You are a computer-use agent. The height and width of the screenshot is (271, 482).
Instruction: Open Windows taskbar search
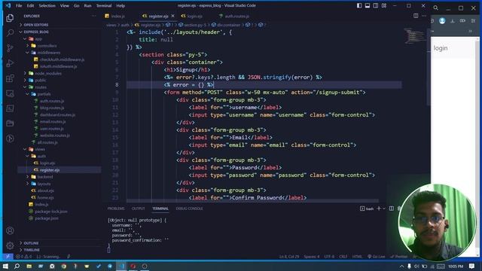point(17,266)
